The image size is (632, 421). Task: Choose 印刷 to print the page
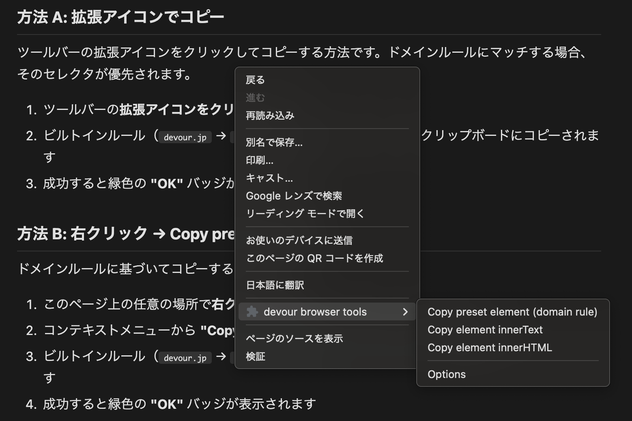[x=260, y=160]
